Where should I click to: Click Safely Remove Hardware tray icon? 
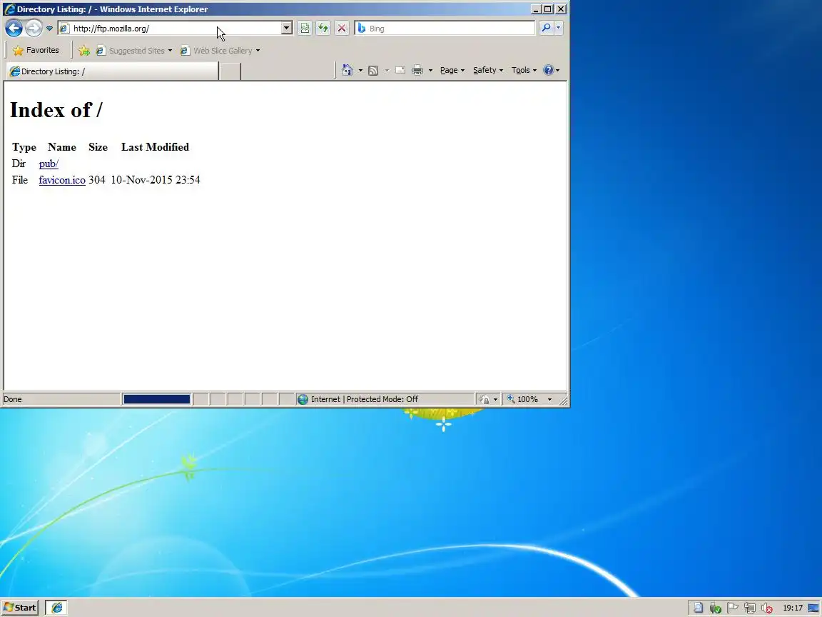[715, 608]
